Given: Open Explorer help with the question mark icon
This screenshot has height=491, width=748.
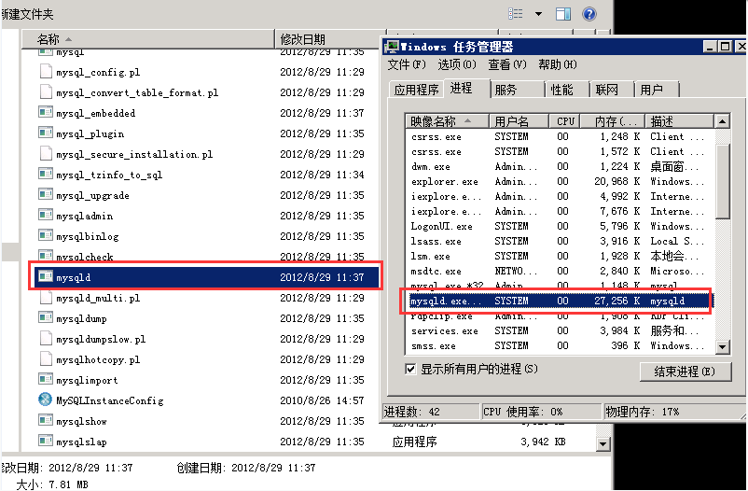Looking at the screenshot, I should (589, 13).
